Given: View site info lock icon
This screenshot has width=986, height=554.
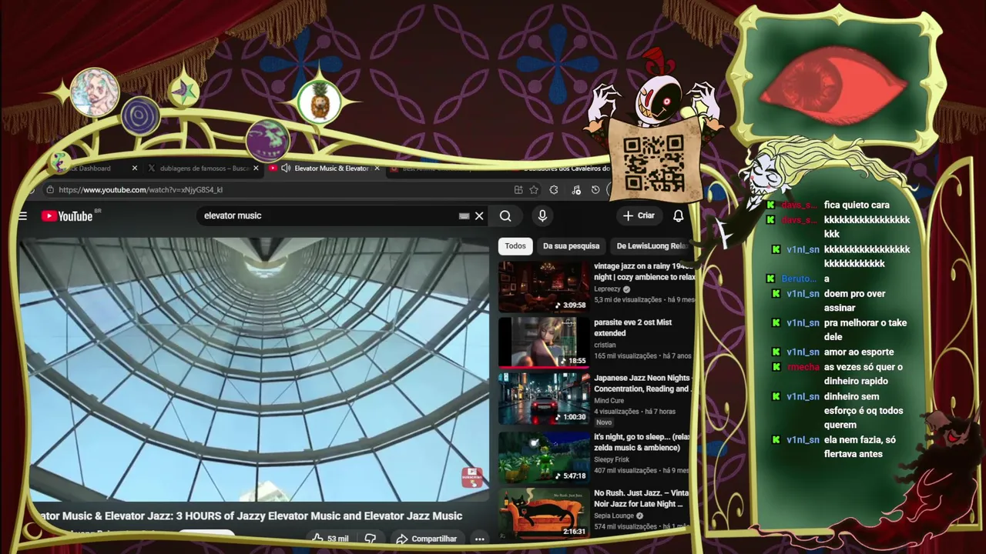Looking at the screenshot, I should pyautogui.click(x=50, y=190).
